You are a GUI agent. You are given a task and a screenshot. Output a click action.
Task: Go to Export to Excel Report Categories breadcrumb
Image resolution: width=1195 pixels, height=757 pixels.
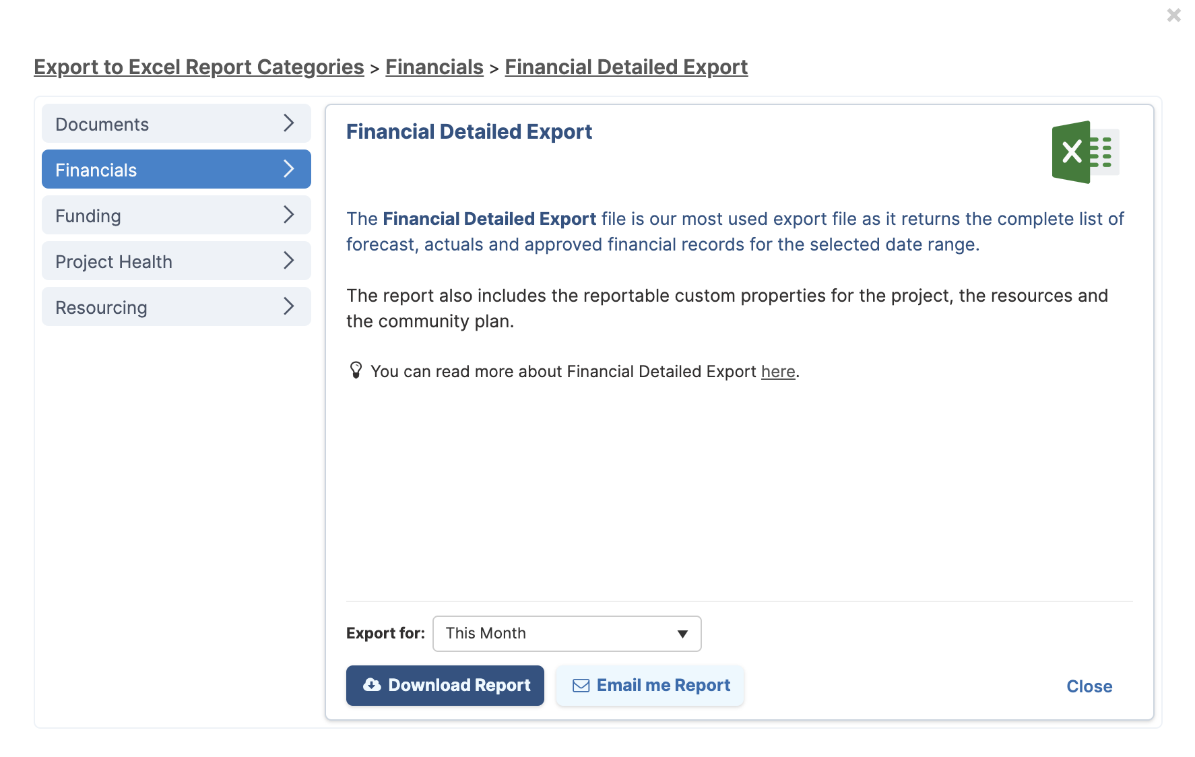pos(199,67)
